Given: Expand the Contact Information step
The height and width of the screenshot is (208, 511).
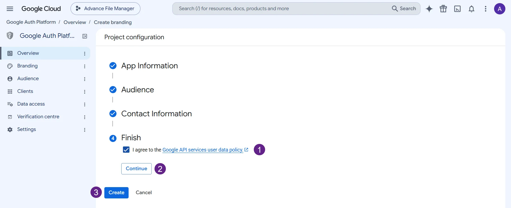Looking at the screenshot, I should pos(157,114).
